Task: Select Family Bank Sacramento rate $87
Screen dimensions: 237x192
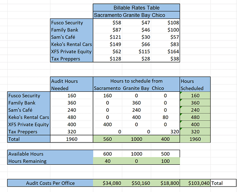Action: (x=107, y=30)
